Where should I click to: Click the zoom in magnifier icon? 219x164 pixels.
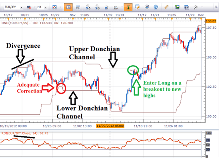(x=88, y=7)
